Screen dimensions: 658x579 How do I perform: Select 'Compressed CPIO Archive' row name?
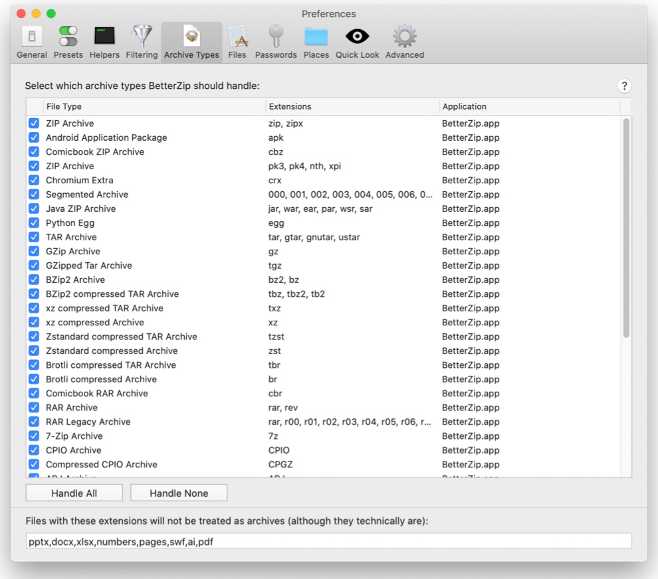pyautogui.click(x=102, y=465)
